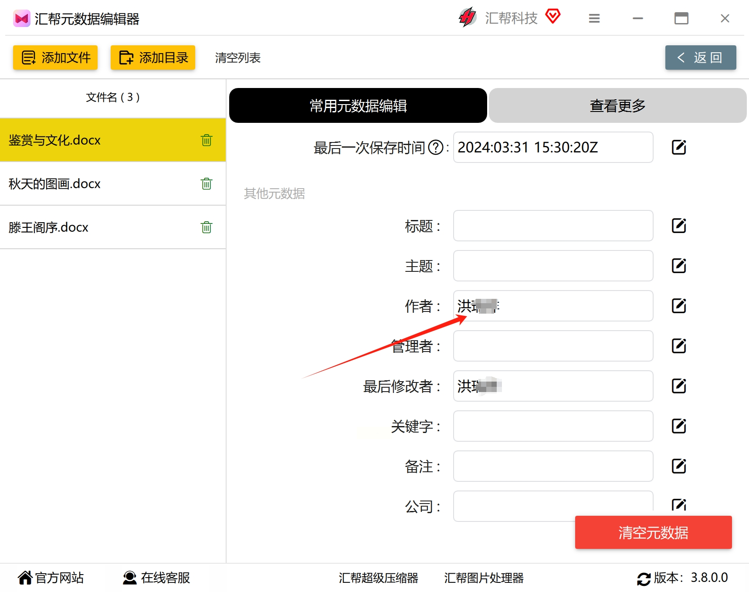This screenshot has width=749, height=592.
Task: Click the 管理者 input field
Action: [x=553, y=346]
